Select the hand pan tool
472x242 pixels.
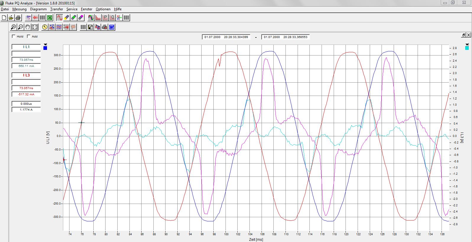pos(27,27)
